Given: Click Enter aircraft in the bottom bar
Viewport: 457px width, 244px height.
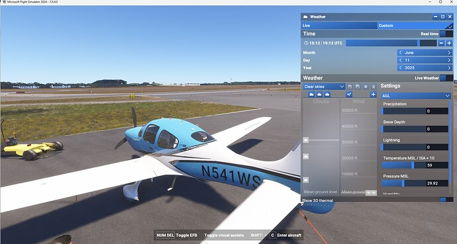Looking at the screenshot, I should [x=289, y=235].
